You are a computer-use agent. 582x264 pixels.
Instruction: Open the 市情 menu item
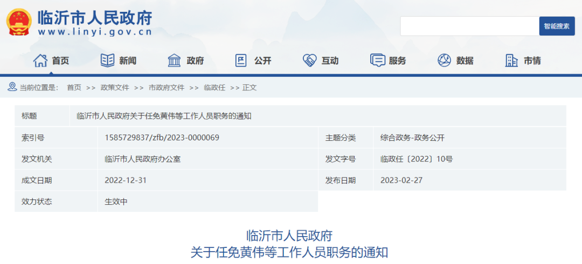(532, 61)
